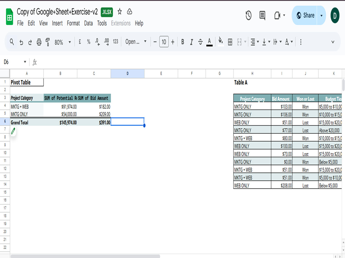This screenshot has height=258, width=345.
Task: Open the Meet call options arrow
Action: tap(284, 15)
